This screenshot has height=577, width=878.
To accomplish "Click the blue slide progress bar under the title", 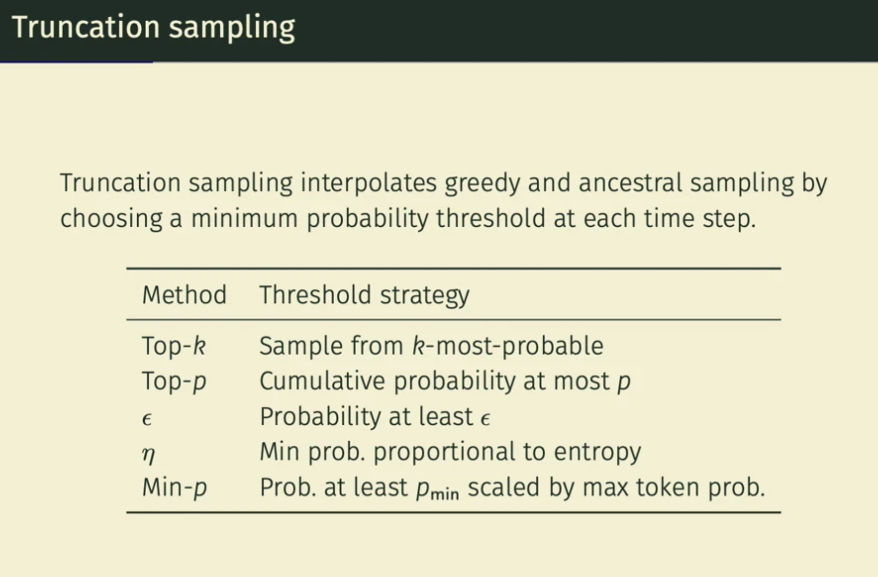I will tap(76, 62).
